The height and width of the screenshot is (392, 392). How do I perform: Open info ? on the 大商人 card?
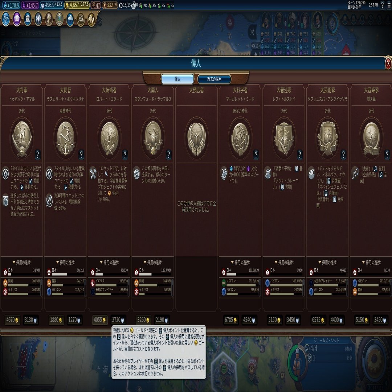point(169,155)
